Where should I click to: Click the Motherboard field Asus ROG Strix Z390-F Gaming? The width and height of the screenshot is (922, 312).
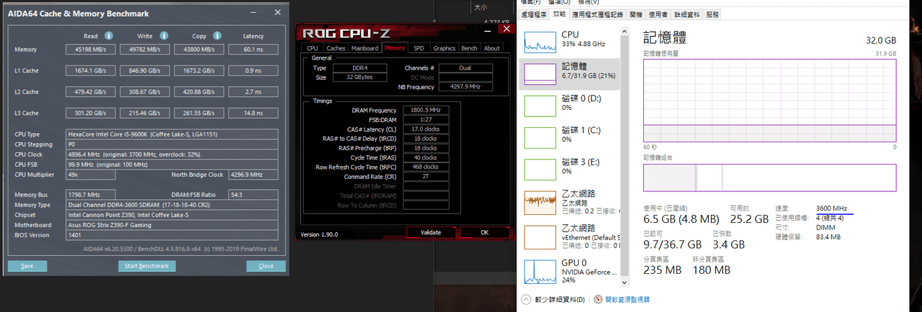pos(173,225)
